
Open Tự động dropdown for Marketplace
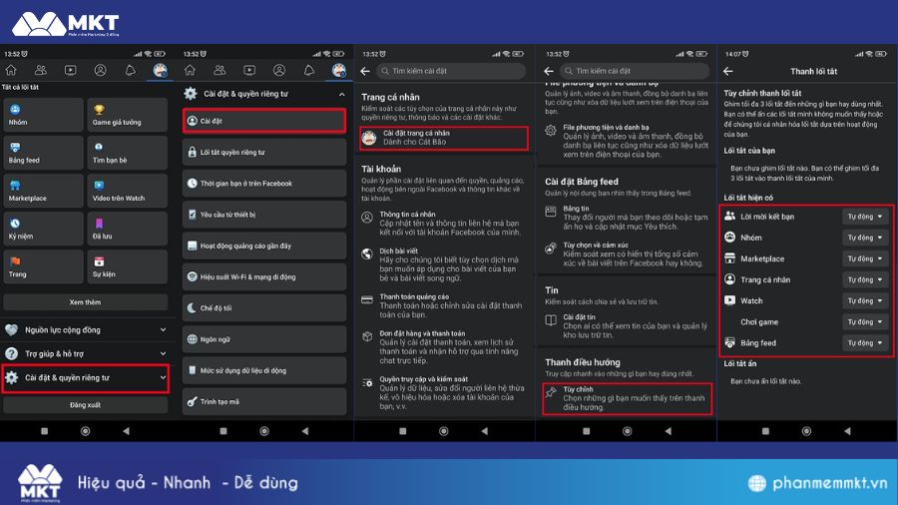click(x=865, y=258)
